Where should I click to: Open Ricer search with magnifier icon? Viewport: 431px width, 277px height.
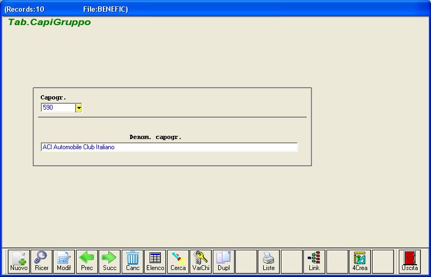(x=41, y=261)
